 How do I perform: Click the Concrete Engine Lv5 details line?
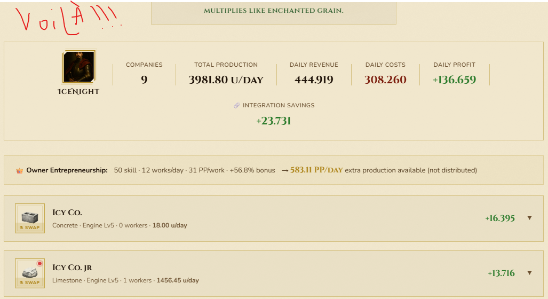coord(120,225)
